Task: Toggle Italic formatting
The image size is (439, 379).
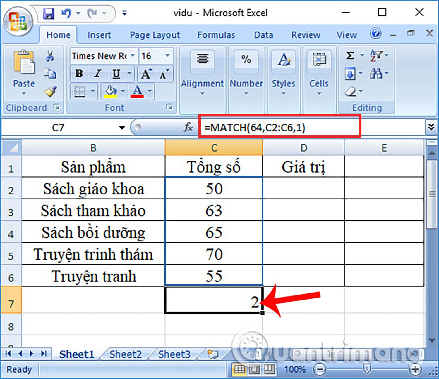Action: 98,74
